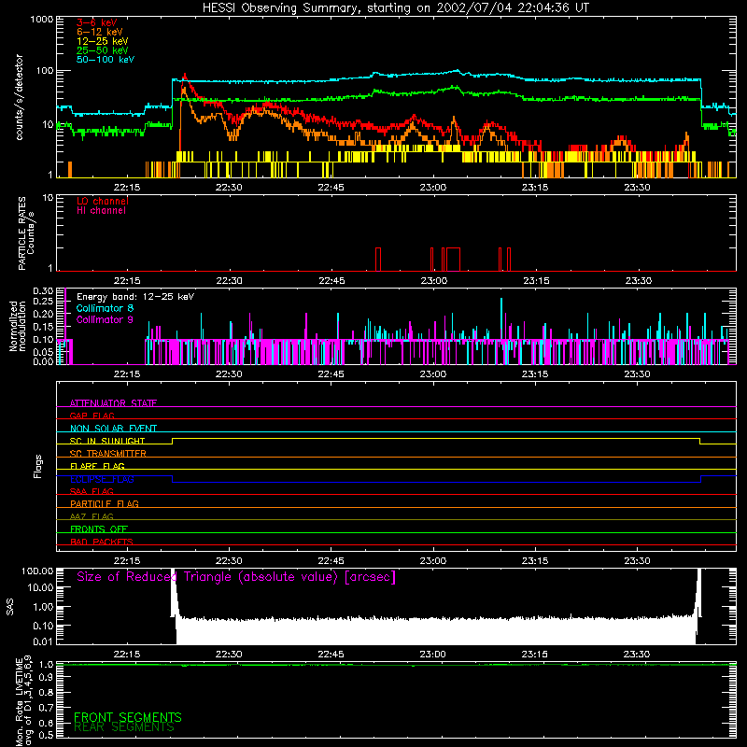747x747 pixels.
Task: Click the SAA FLAG label
Action: [92, 491]
